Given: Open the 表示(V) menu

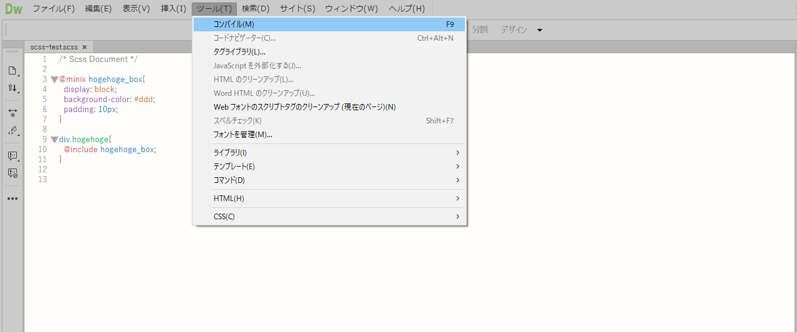Looking at the screenshot, I should pos(136,9).
